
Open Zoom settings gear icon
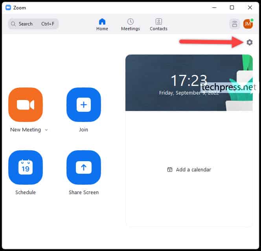249,42
